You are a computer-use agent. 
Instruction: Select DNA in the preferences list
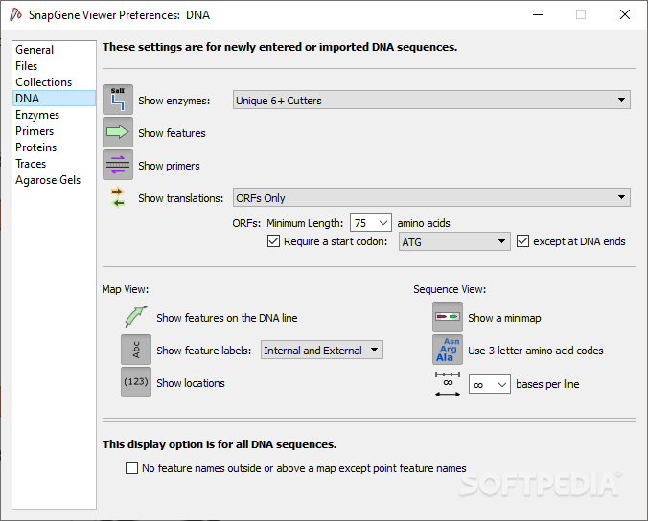pos(54,99)
